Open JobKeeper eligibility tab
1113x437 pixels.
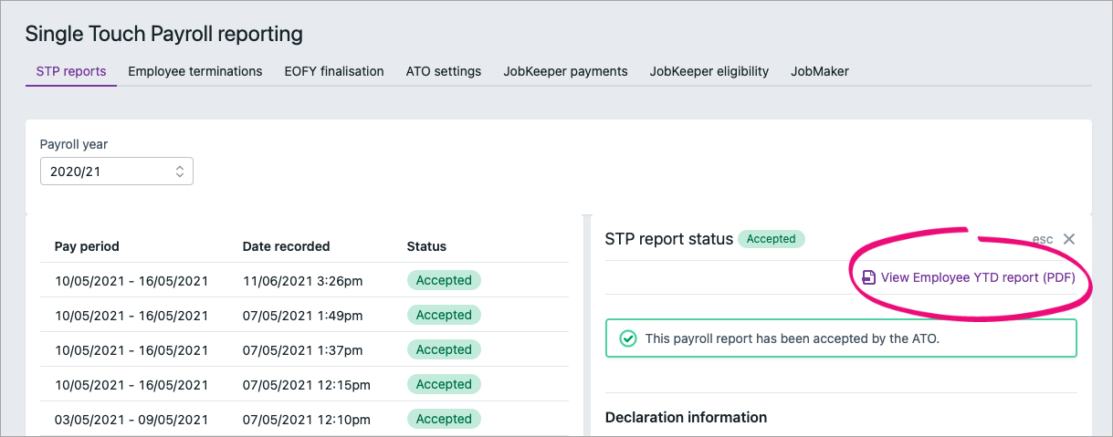coord(709,71)
